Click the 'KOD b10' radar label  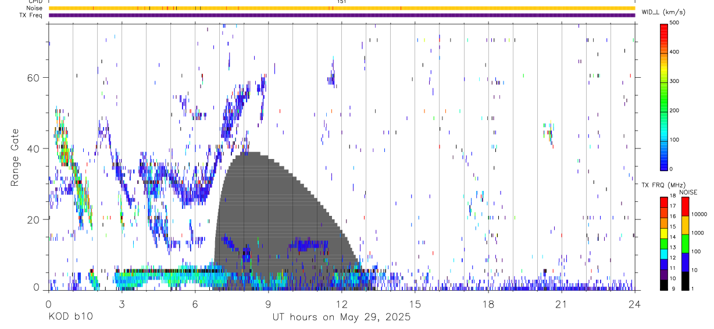[x=70, y=317]
